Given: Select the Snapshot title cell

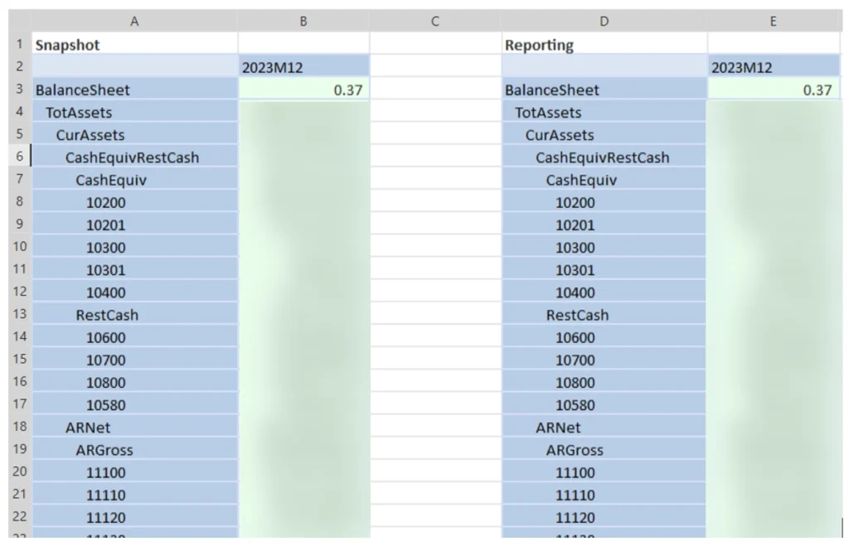Looking at the screenshot, I should (x=68, y=46).
